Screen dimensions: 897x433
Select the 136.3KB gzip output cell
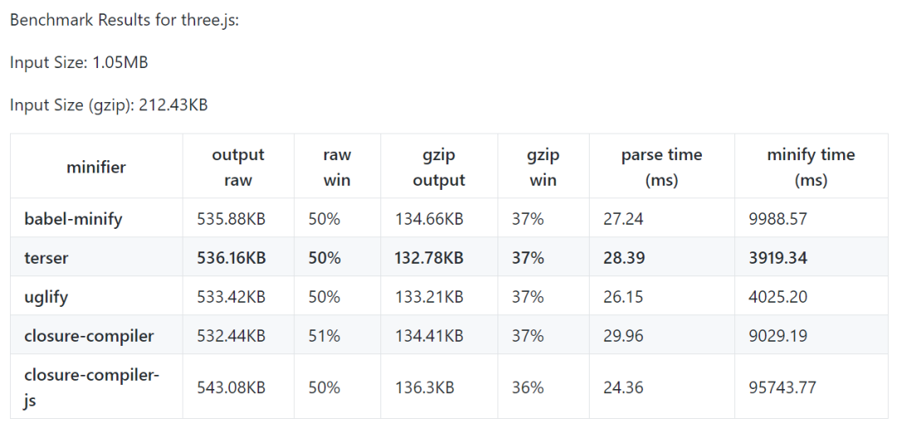[x=424, y=387]
